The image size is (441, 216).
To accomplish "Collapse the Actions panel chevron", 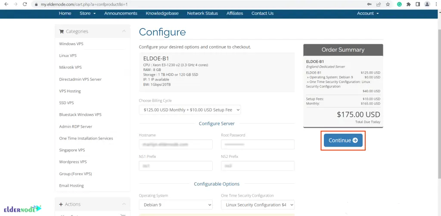I will tap(124, 204).
